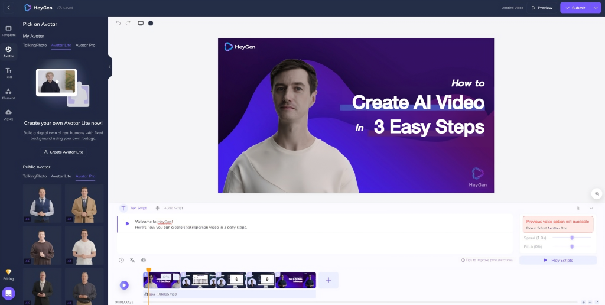This screenshot has width=605, height=305.
Task: Select Public Avatar's Avatar Pro tab
Action: pos(85,176)
